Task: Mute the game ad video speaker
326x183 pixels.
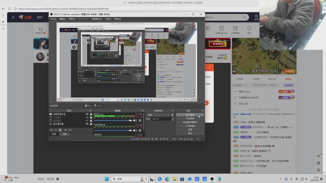Action: (x=235, y=72)
